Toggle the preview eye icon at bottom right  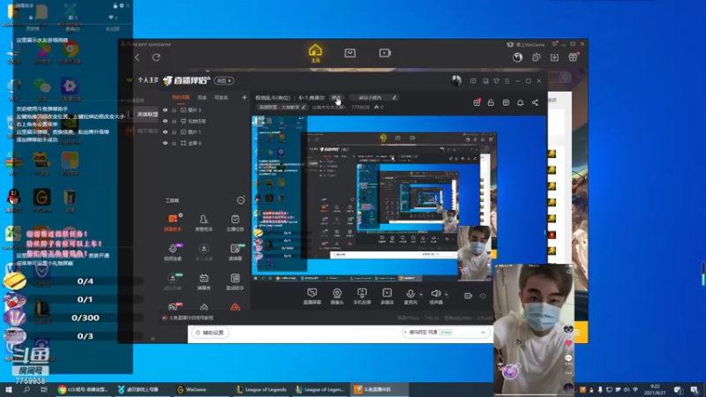pos(483,296)
